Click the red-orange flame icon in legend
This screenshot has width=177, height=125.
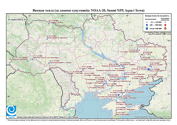[165, 28]
